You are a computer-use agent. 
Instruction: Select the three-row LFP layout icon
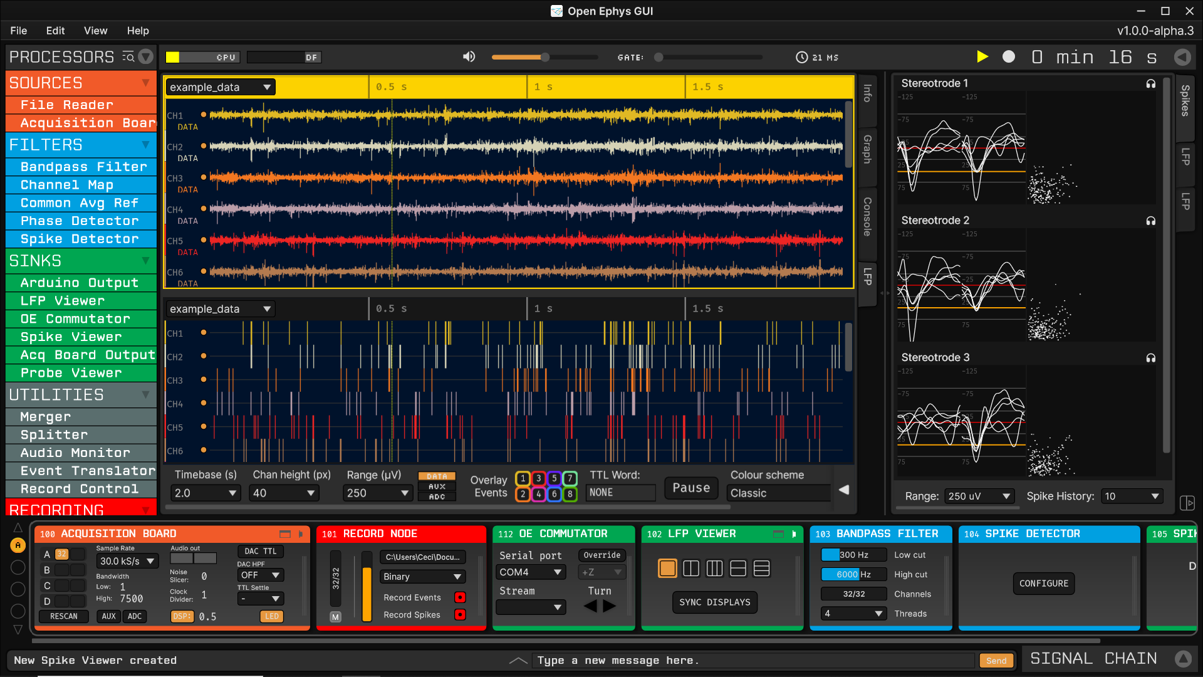[x=762, y=569]
